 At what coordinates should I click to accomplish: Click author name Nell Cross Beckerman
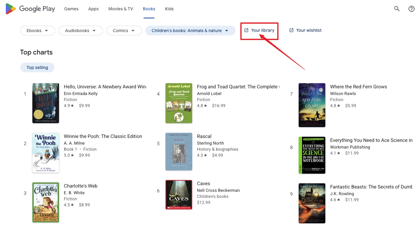click(x=218, y=190)
